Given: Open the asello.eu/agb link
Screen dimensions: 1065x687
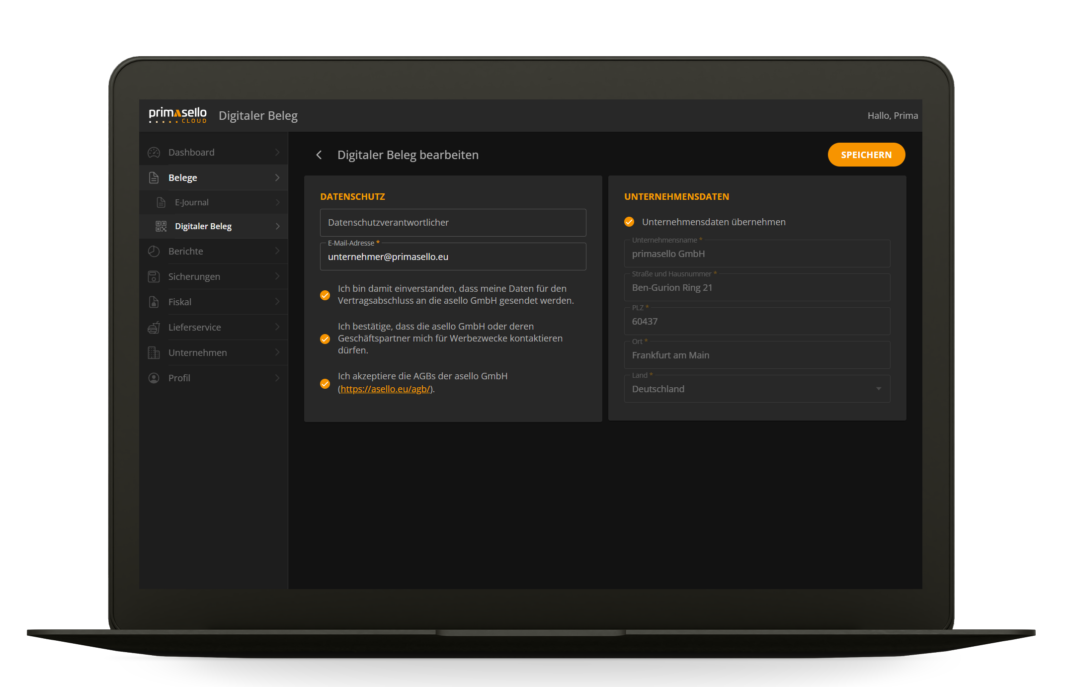Looking at the screenshot, I should pos(386,389).
